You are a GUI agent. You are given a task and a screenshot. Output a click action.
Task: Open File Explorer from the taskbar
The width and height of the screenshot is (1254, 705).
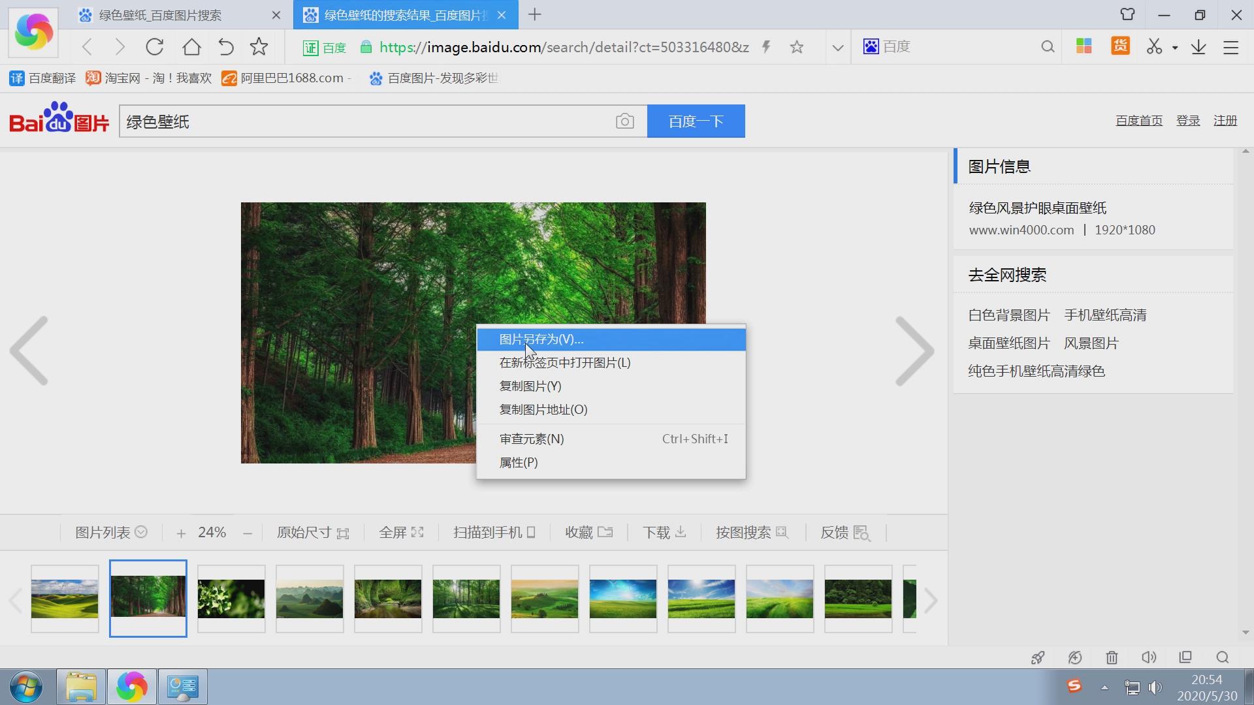pos(80,686)
